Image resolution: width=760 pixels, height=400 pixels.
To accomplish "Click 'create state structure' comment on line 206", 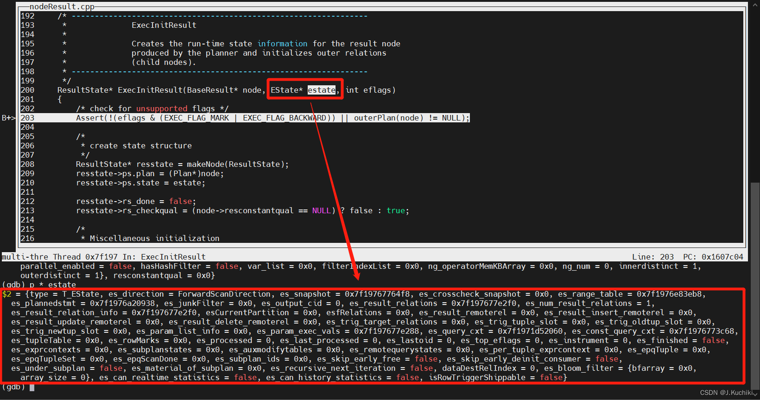I will (141, 146).
